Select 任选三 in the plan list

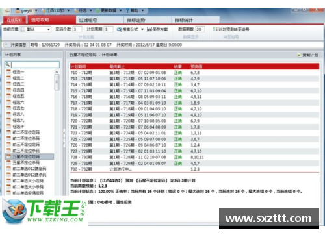18,84
